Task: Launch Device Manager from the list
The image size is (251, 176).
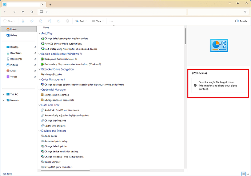Action: [52, 162]
